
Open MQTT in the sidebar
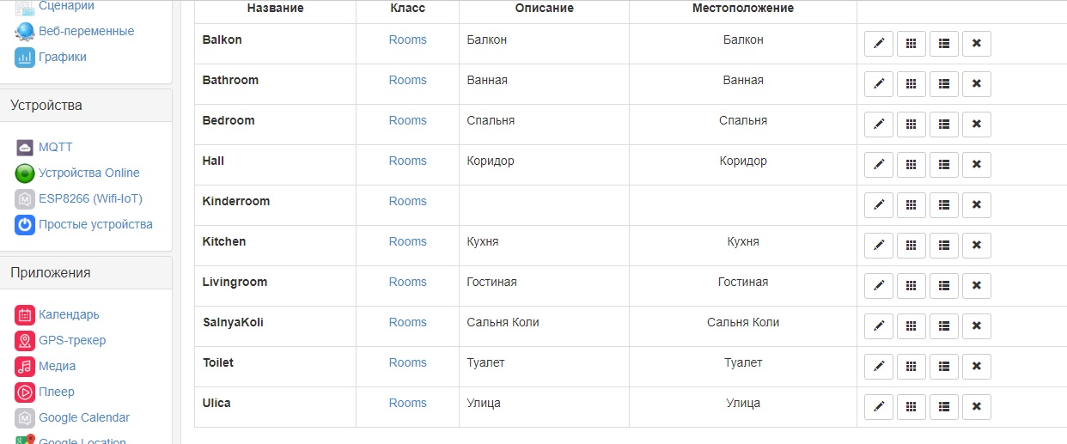pyautogui.click(x=55, y=147)
